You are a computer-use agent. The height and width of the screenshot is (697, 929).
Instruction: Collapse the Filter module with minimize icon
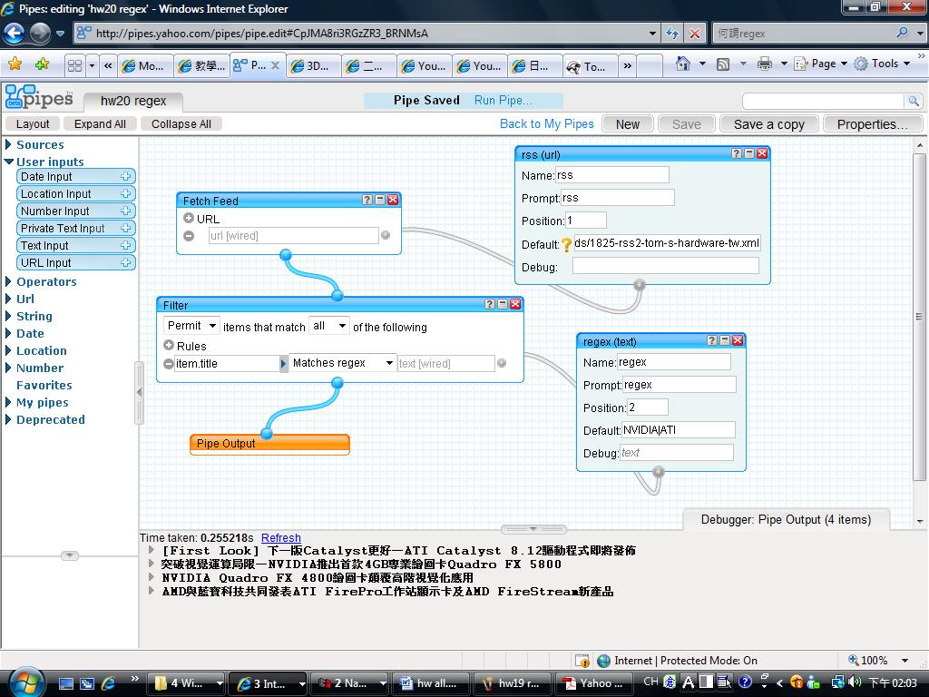(503, 304)
